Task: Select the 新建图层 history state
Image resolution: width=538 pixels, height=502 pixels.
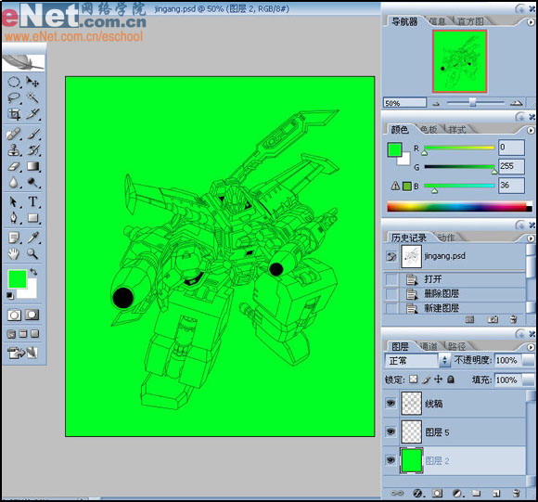Action: pos(455,308)
